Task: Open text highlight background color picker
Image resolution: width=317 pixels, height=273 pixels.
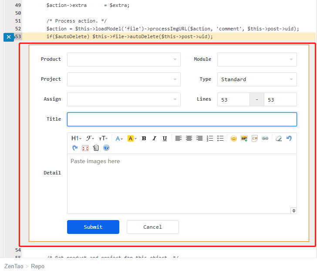Action: 132,138
